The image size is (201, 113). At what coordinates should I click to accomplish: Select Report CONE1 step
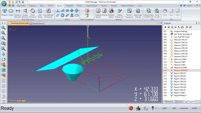click(181, 93)
